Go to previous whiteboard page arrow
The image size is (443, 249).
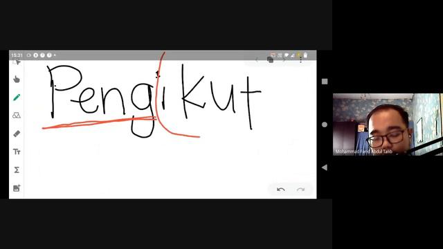click(257, 59)
